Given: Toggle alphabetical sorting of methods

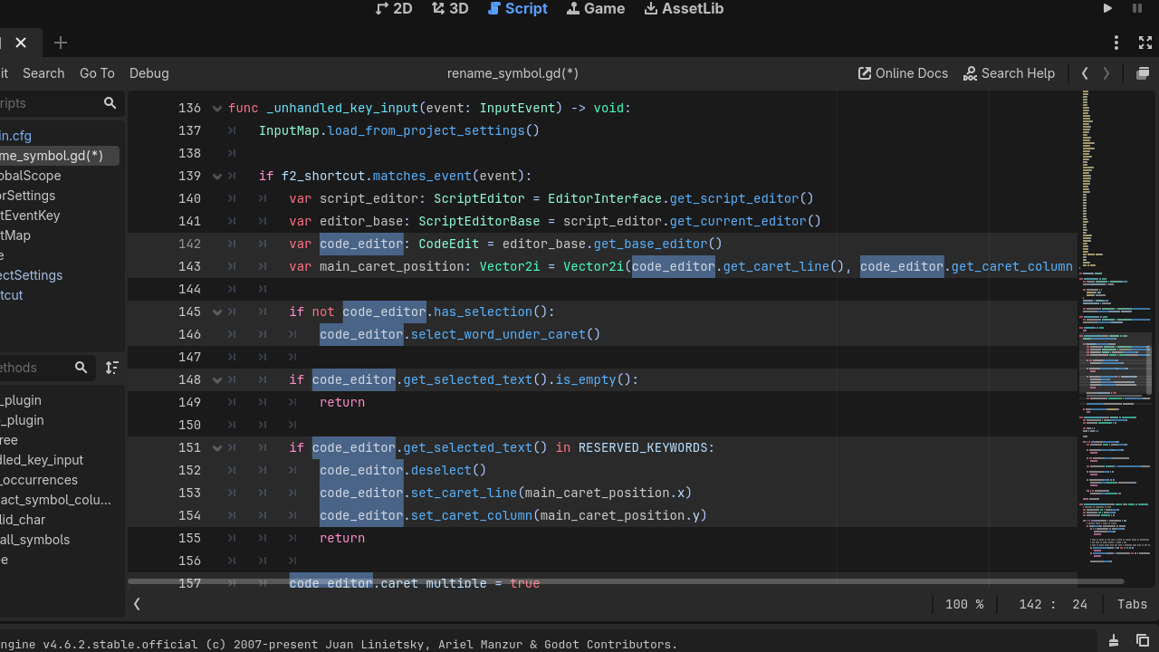Looking at the screenshot, I should [x=112, y=368].
